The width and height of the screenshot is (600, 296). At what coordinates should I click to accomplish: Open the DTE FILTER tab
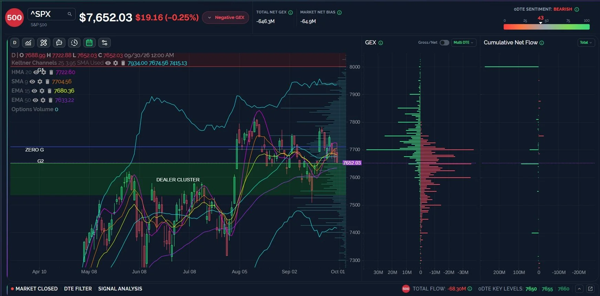[78, 289]
